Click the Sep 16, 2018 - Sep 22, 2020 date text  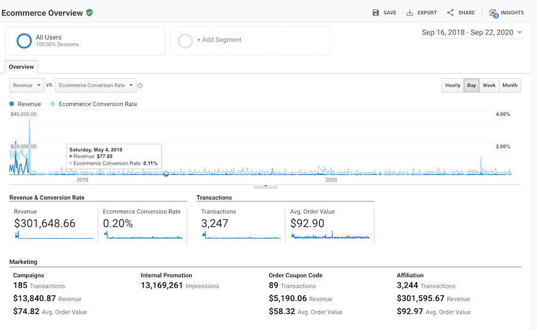tap(467, 33)
